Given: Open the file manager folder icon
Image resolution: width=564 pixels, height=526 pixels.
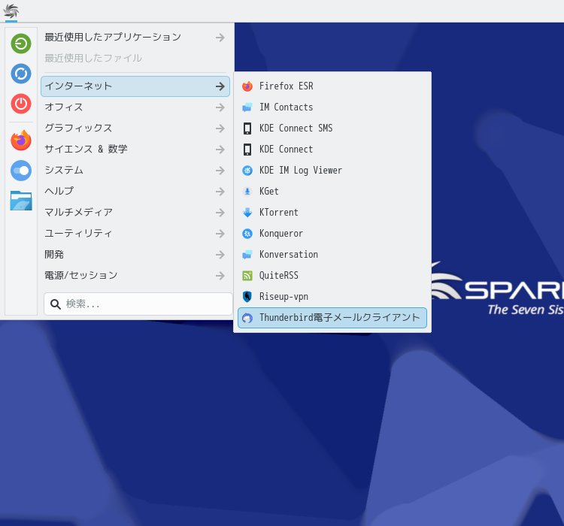Looking at the screenshot, I should [x=21, y=201].
